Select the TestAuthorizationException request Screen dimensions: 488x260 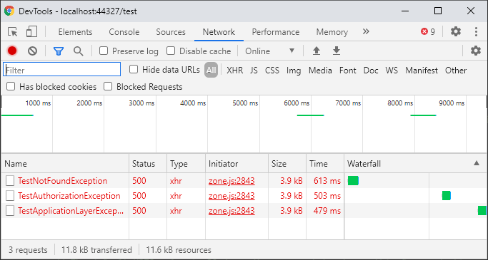[69, 196]
